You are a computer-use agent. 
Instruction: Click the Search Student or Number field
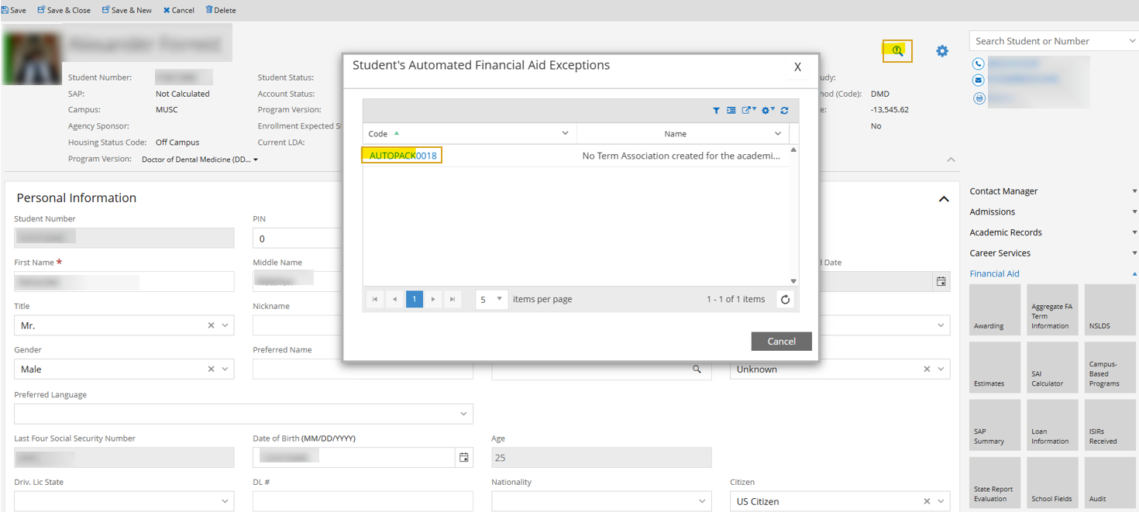tap(1046, 41)
